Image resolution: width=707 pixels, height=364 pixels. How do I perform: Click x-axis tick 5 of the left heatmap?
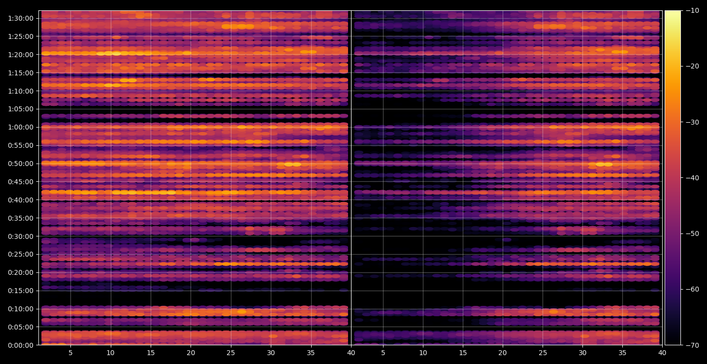pos(70,353)
